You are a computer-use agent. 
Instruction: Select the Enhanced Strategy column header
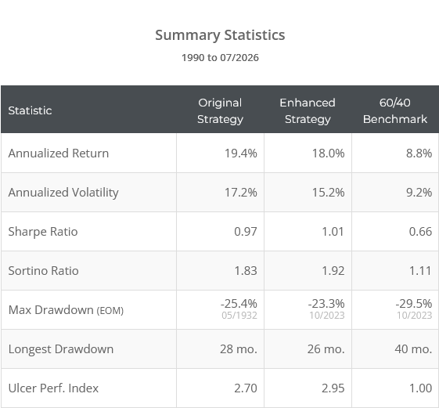coord(308,110)
